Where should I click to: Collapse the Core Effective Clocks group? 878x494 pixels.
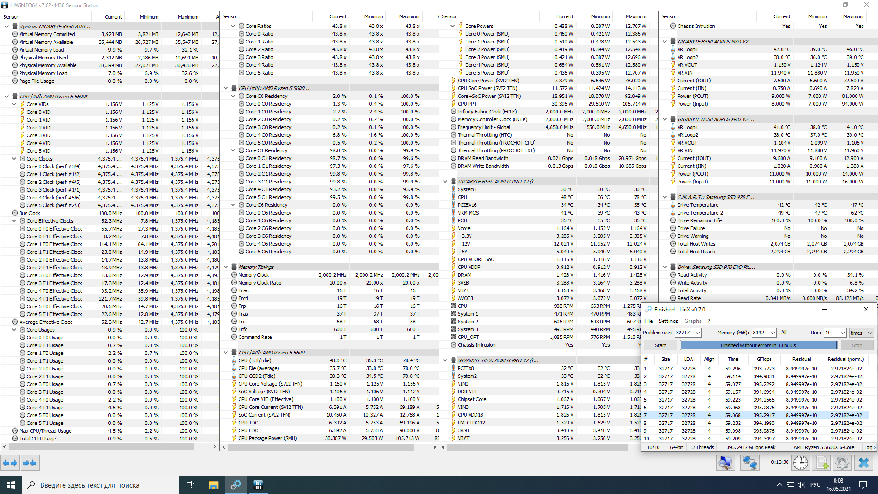[x=14, y=221]
